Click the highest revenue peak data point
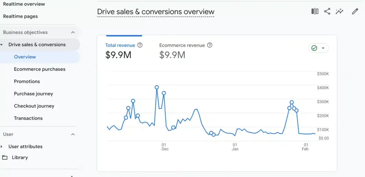365x177 pixels. click(156, 87)
